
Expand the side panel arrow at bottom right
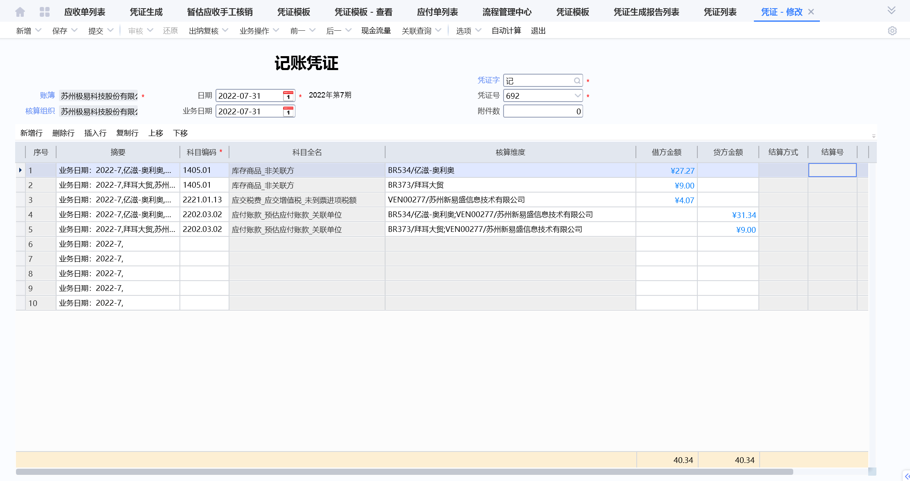point(907,476)
